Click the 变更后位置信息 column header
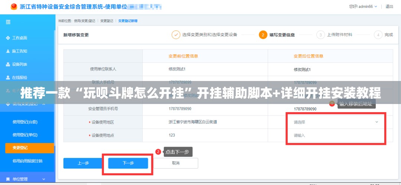Screen dimensions: 401x185 (309, 56)
